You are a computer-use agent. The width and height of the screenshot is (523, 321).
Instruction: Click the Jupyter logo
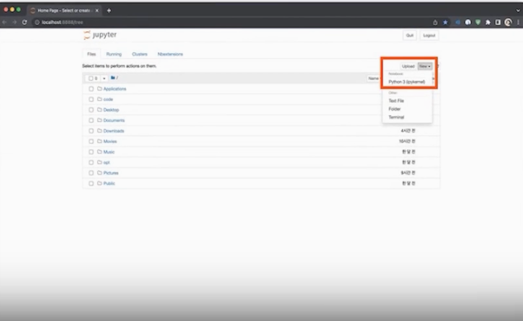[x=100, y=35]
